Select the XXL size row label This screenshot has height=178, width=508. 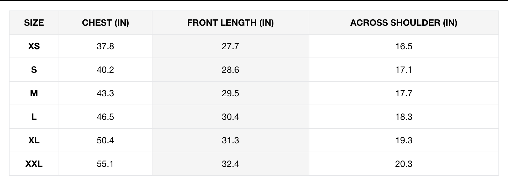coord(34,164)
